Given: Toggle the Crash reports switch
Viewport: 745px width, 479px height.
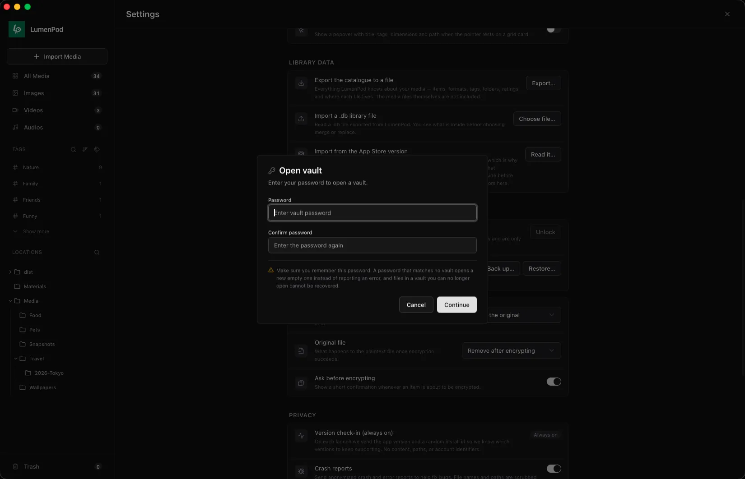Looking at the screenshot, I should 554,469.
